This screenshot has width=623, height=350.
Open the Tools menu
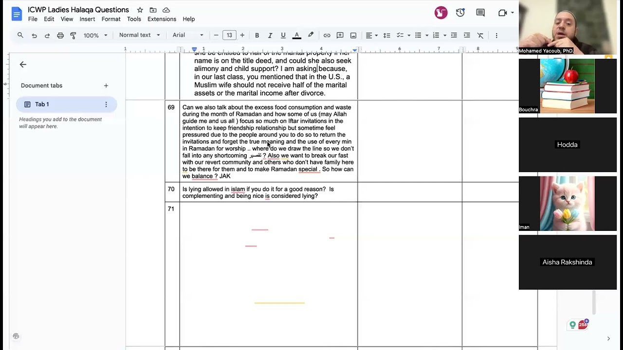134,19
